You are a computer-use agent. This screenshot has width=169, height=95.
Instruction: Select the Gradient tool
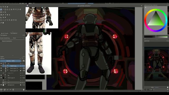coord(1,15)
